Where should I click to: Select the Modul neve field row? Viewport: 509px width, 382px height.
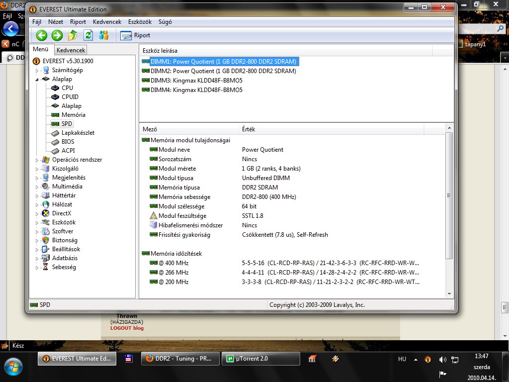[x=216, y=150]
